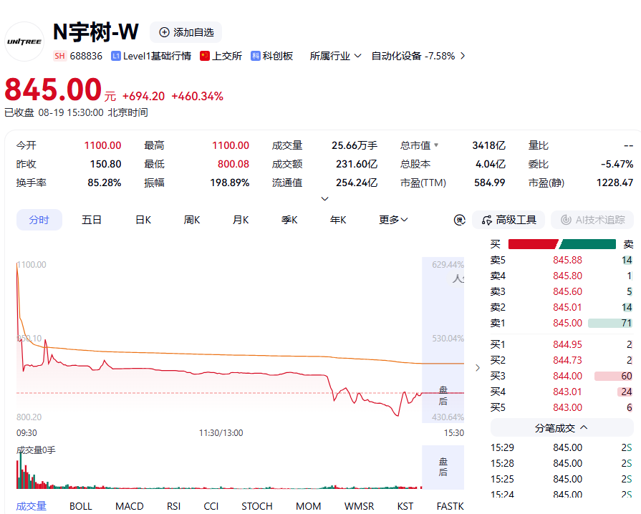Click the 换手率 value 85.28%
This screenshot has height=514, width=641.
pos(105,183)
